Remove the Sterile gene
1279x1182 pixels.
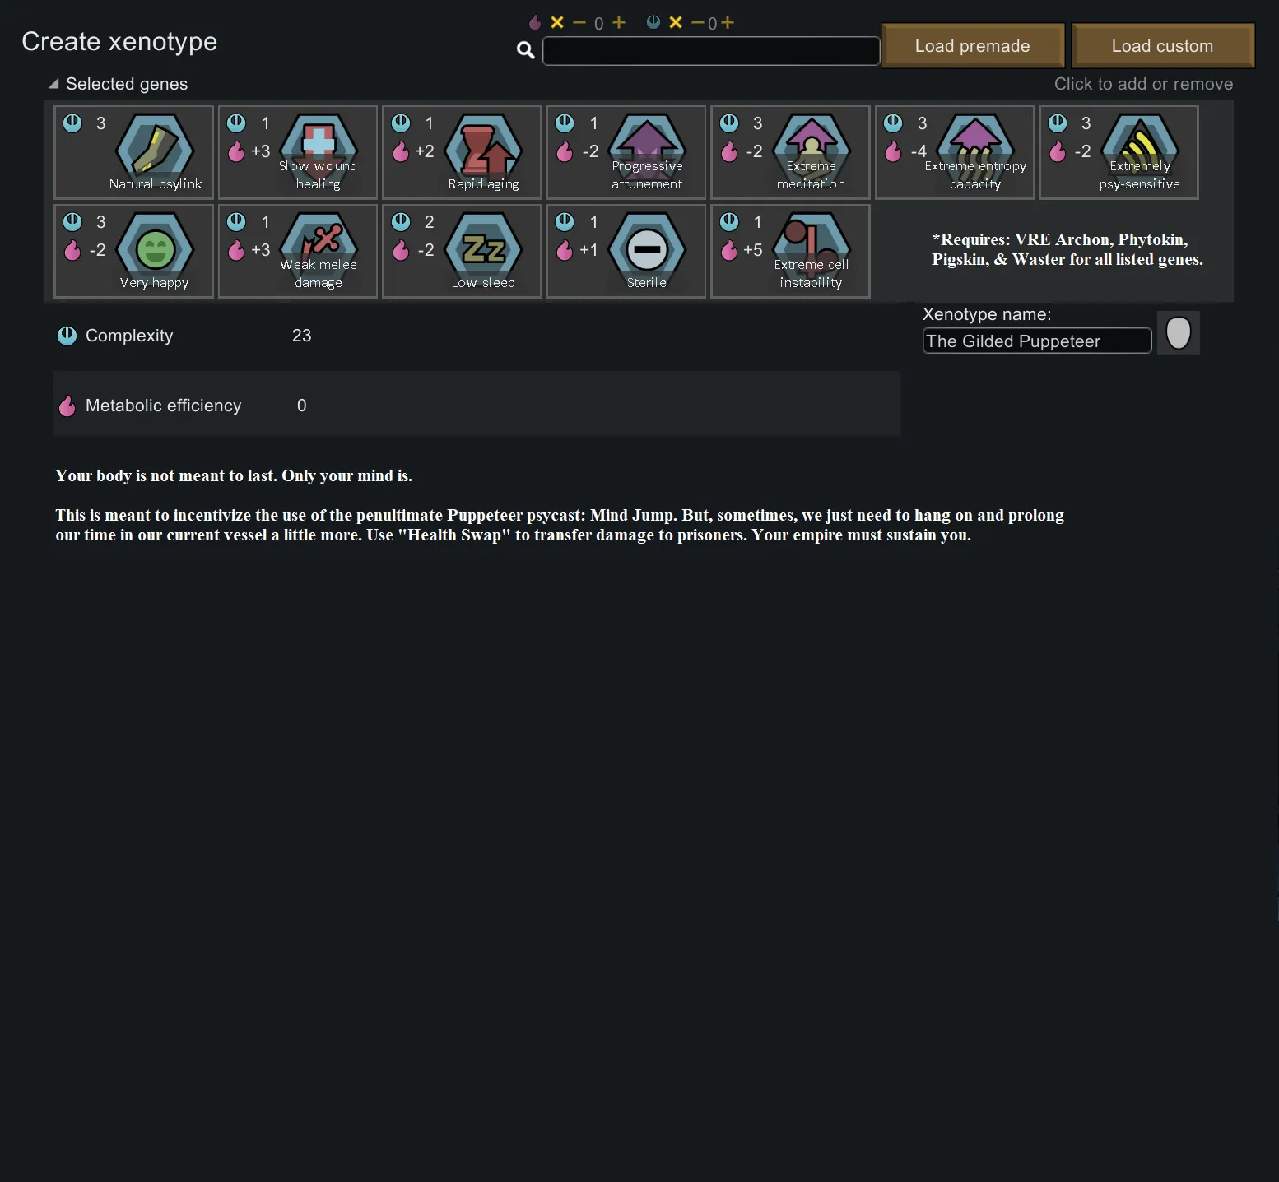[626, 251]
